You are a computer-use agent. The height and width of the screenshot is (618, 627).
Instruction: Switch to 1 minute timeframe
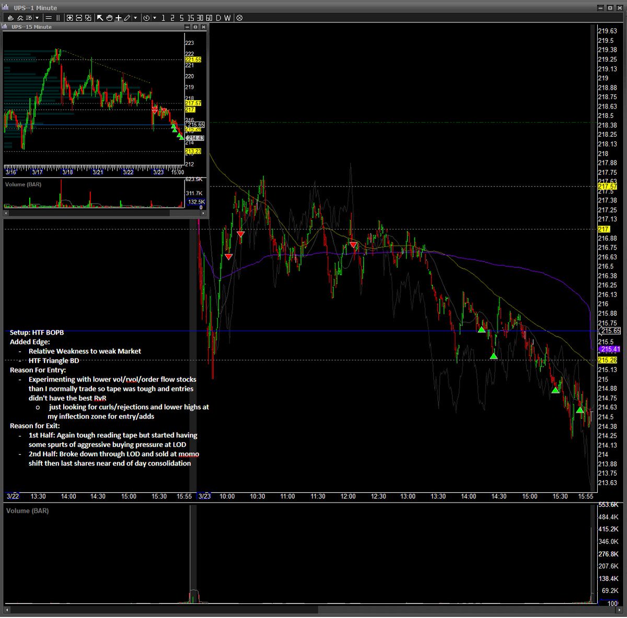[163, 18]
